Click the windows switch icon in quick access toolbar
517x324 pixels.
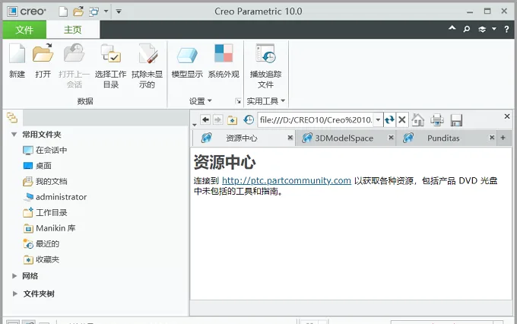(x=94, y=12)
